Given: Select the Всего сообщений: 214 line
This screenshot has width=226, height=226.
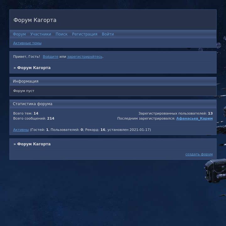Looking at the screenshot, I should click(34, 118).
